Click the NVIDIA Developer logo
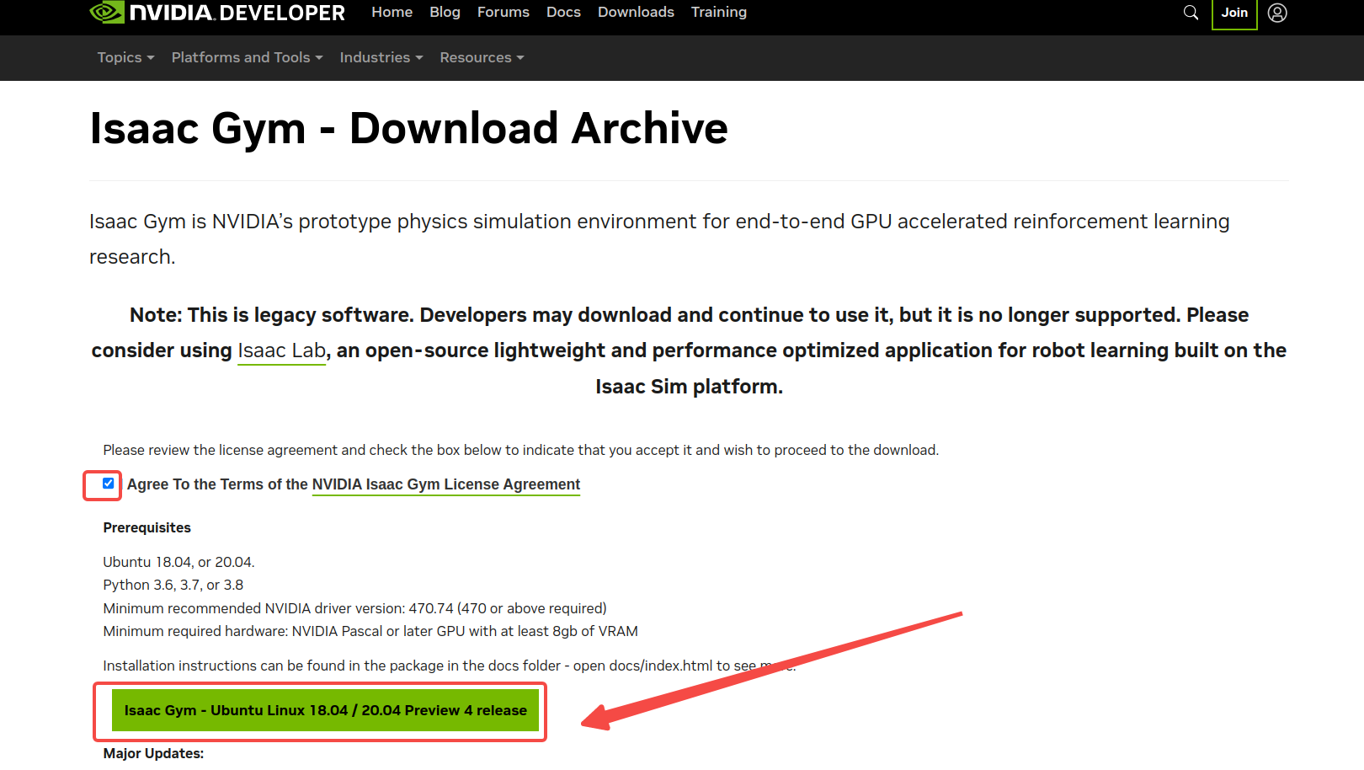 coord(217,13)
